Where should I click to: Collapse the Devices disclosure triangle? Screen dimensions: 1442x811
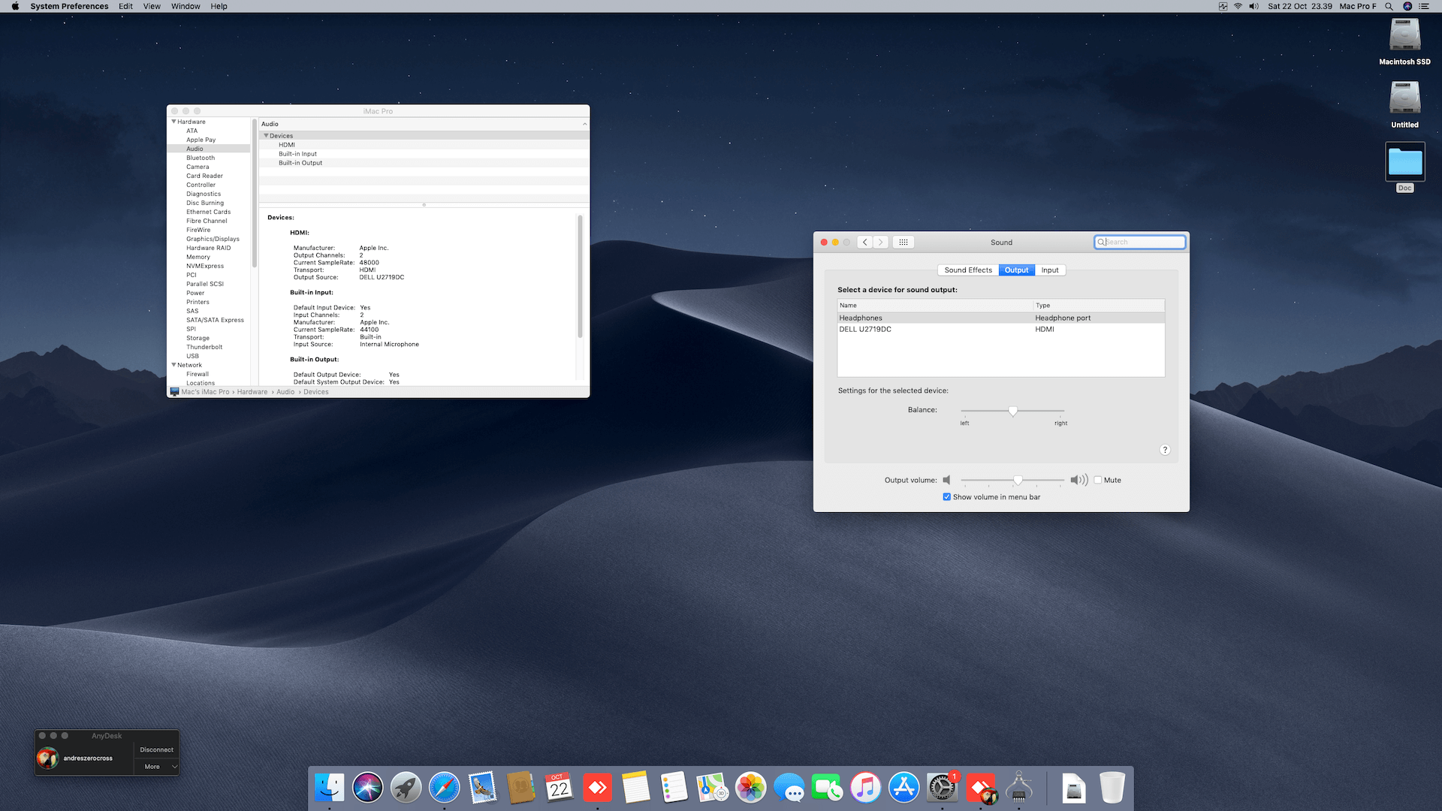pos(266,136)
